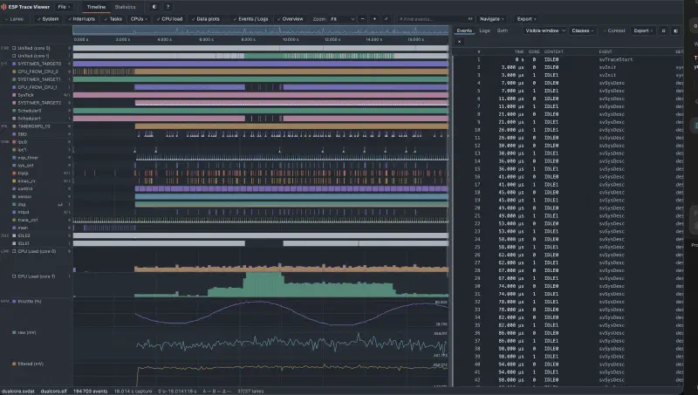Click the Scheduler1 lane icon
Screen dimensions: 698x395
(14, 119)
